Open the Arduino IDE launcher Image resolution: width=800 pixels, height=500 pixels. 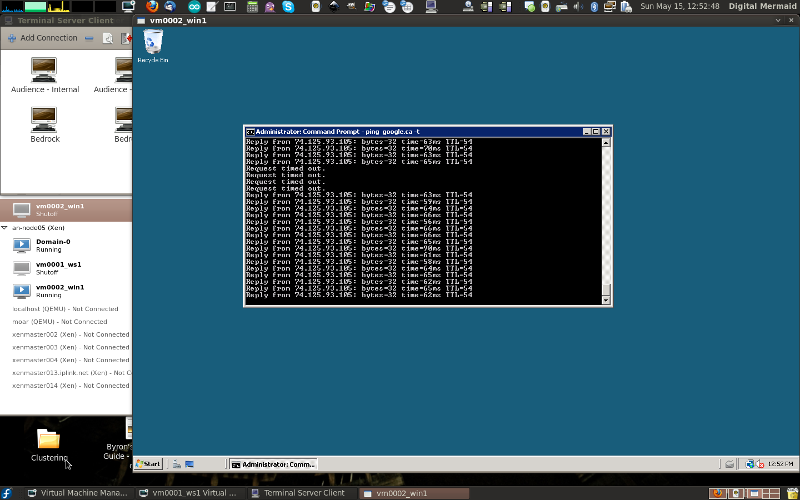click(194, 7)
